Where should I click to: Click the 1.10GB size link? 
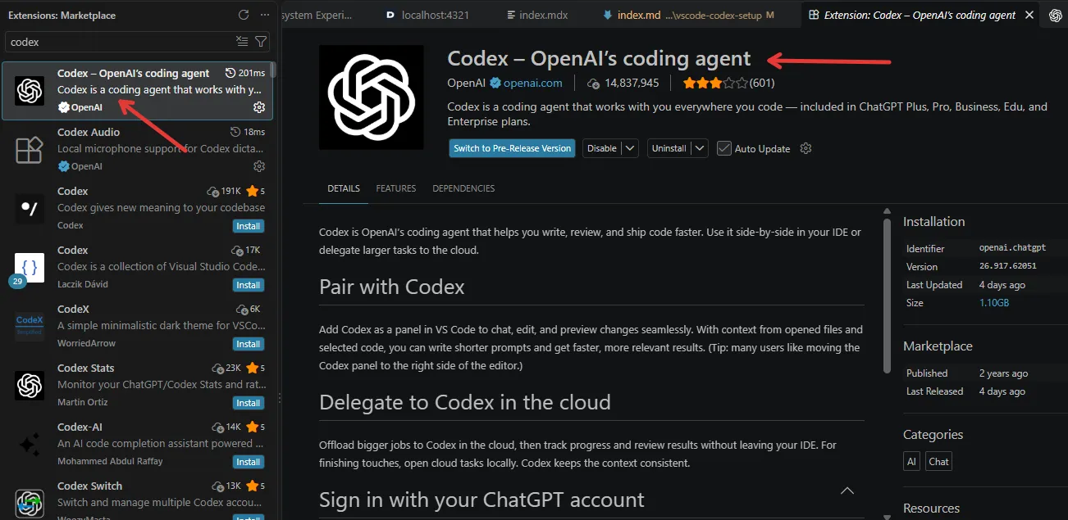click(994, 303)
